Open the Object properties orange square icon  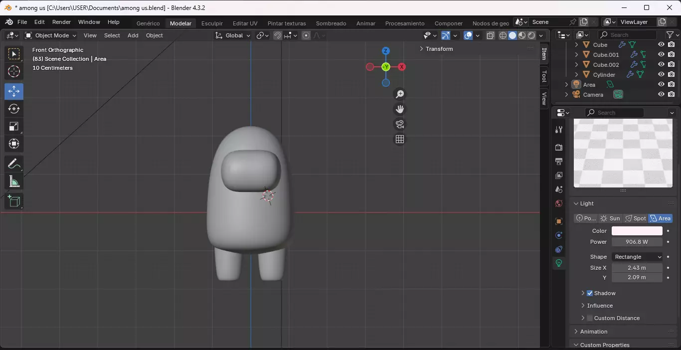tap(559, 221)
